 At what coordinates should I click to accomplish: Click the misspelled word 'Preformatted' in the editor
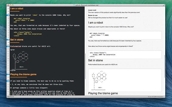pos(15,46)
